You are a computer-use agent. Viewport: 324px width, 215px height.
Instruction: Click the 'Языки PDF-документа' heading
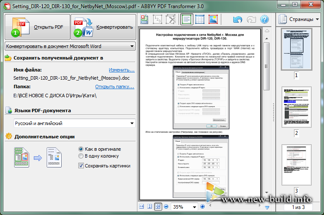tap(42, 110)
